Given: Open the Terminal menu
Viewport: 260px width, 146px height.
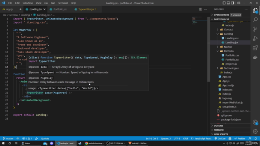Looking at the screenshot, I should (x=63, y=3).
